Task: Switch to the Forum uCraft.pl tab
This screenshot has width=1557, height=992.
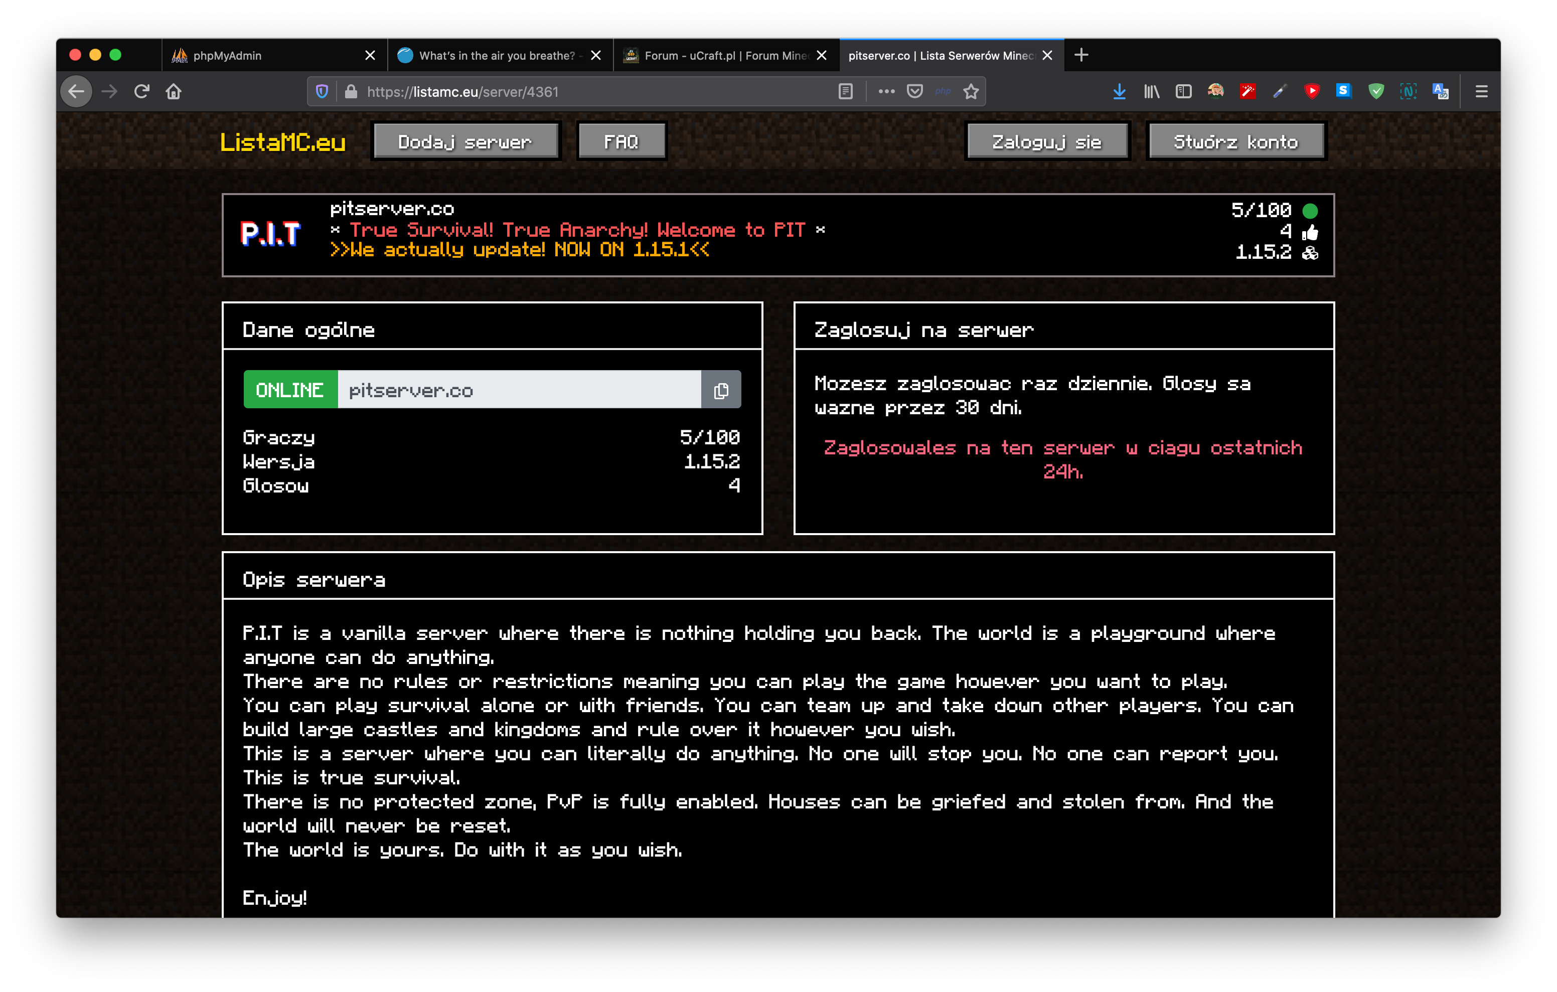Action: (x=718, y=56)
